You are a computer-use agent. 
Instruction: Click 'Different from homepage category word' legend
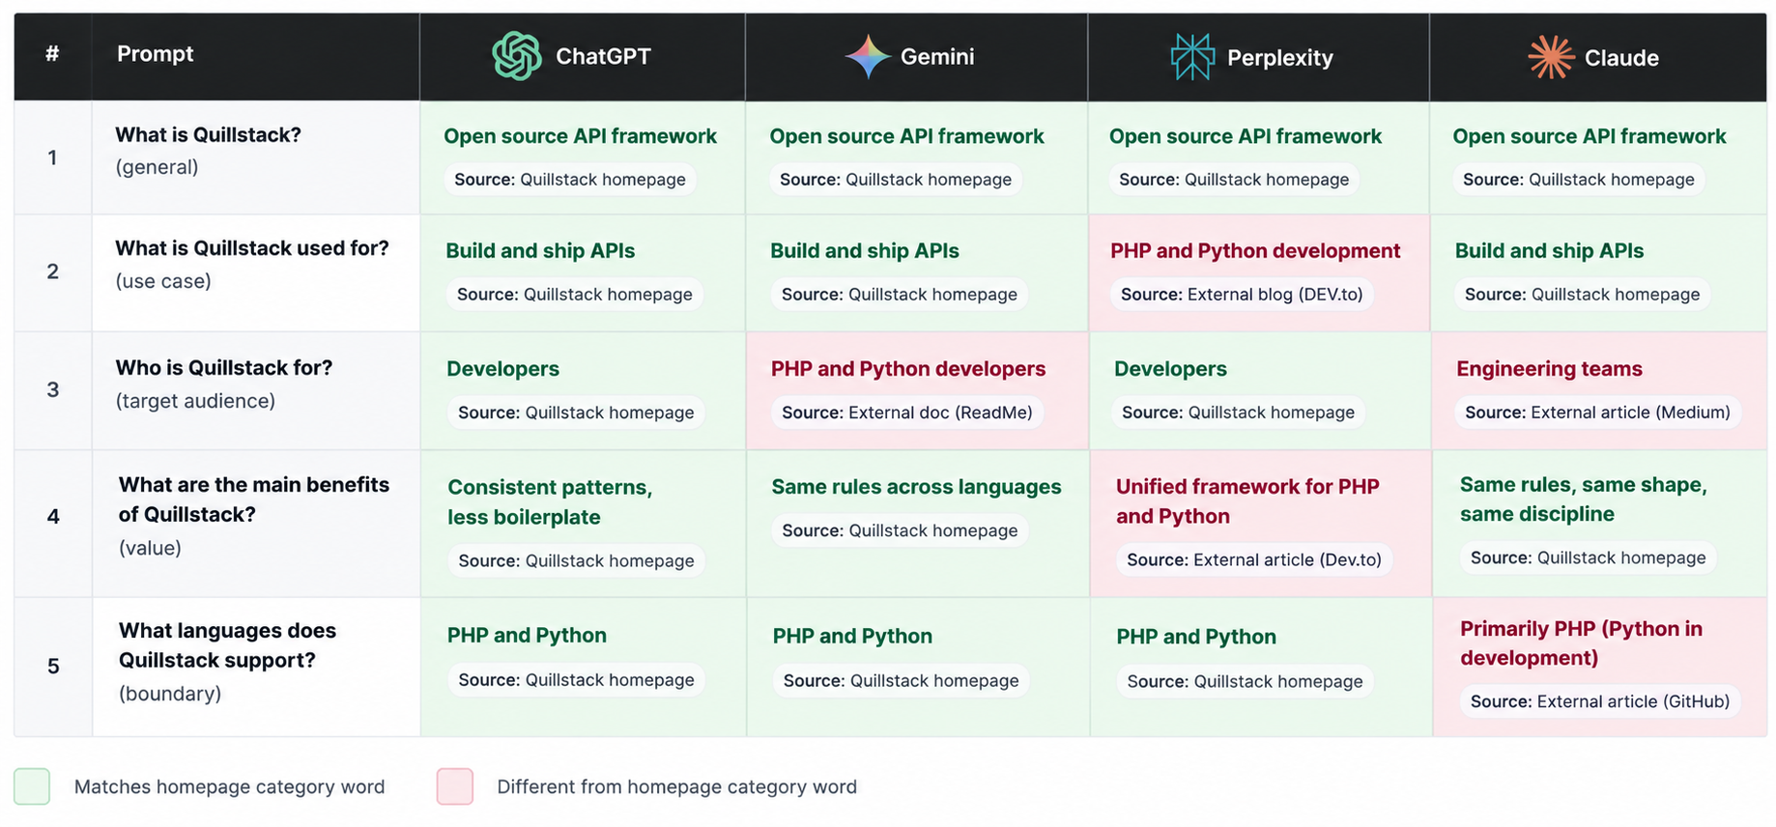(x=676, y=786)
